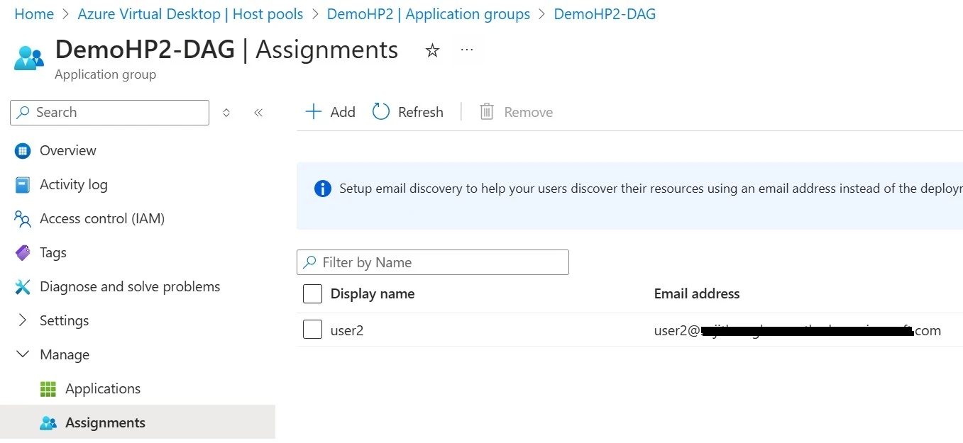Toggle the select-all Display name checkbox
The image size is (963, 443).
tap(312, 293)
